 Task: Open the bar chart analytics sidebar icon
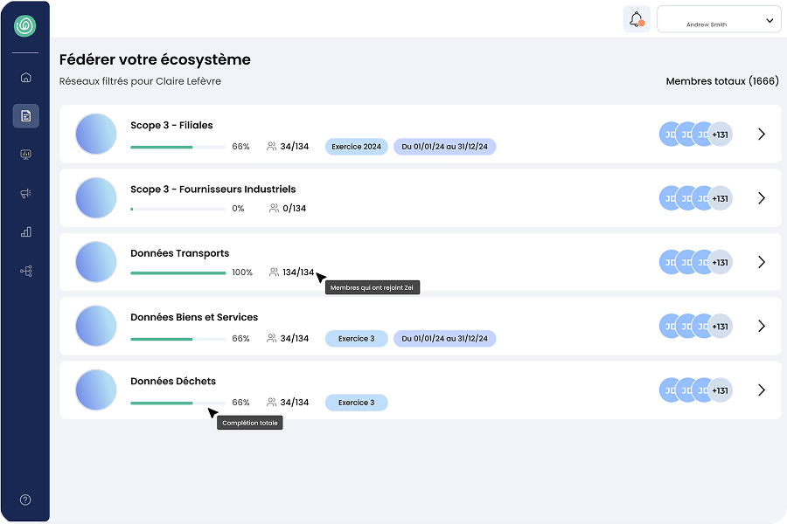25,231
